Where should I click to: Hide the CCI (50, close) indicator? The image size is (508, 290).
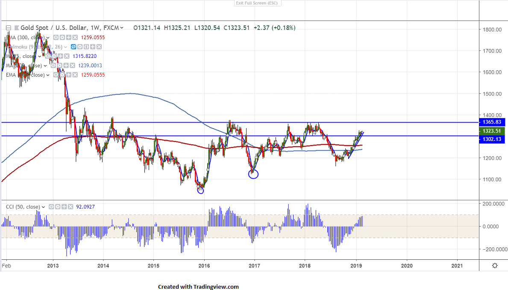click(x=51, y=207)
